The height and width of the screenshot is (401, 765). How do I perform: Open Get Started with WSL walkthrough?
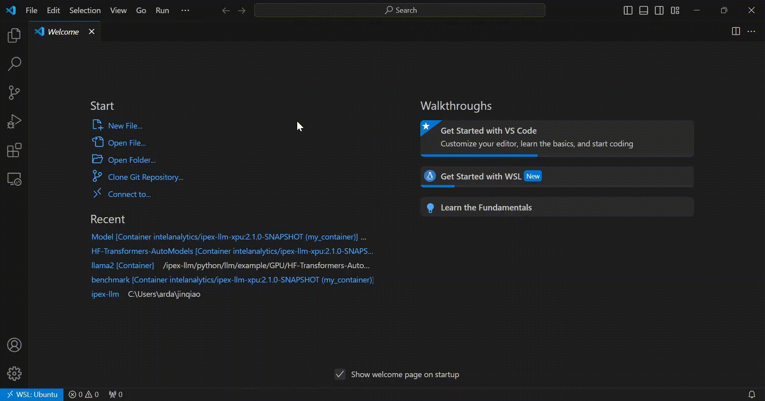[557, 177]
